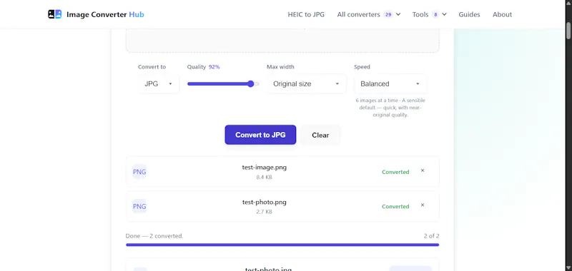Screen dimensions: 572x271
Task: Click the PNG badge of test-image.png
Action: point(139,172)
